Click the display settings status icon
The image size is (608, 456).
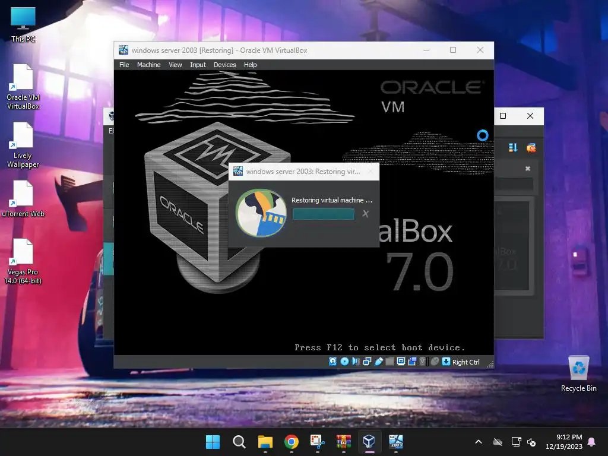pos(401,362)
